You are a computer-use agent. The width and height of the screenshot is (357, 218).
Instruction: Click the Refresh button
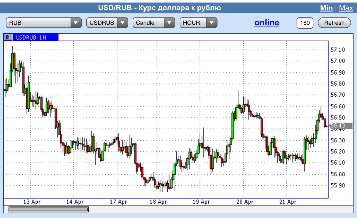[334, 23]
